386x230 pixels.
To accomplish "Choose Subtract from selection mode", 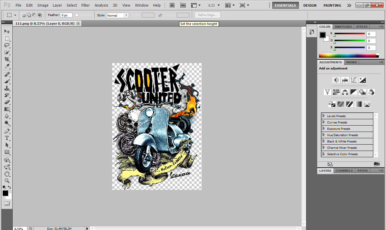I will tap(34, 15).
